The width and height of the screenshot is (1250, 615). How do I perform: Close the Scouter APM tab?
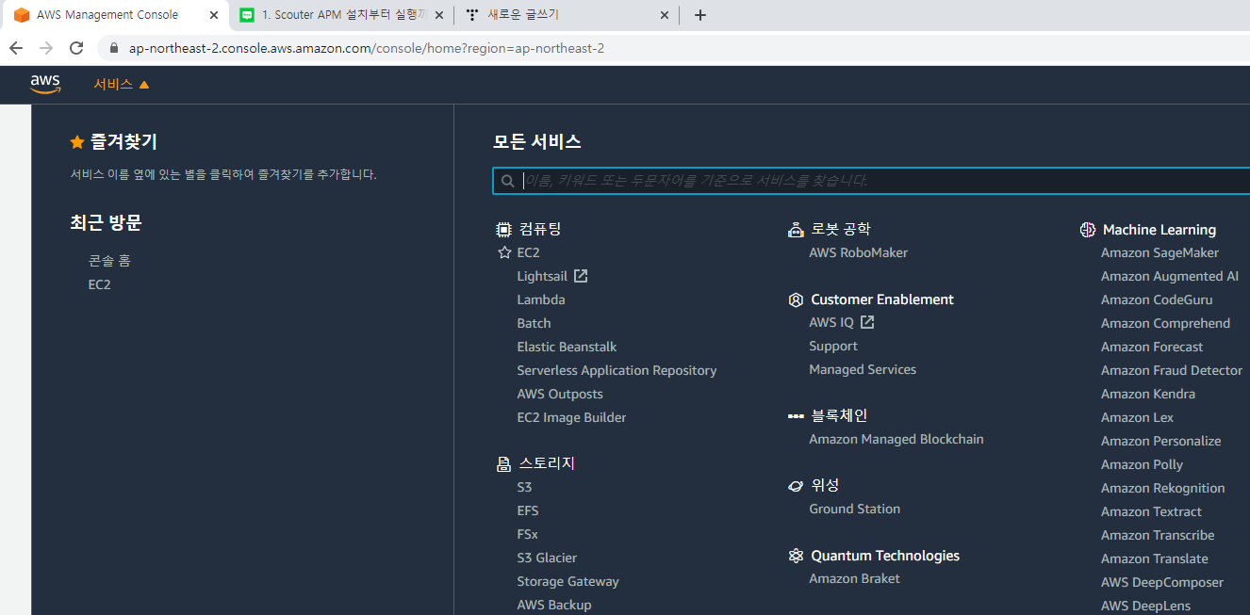pos(439,15)
